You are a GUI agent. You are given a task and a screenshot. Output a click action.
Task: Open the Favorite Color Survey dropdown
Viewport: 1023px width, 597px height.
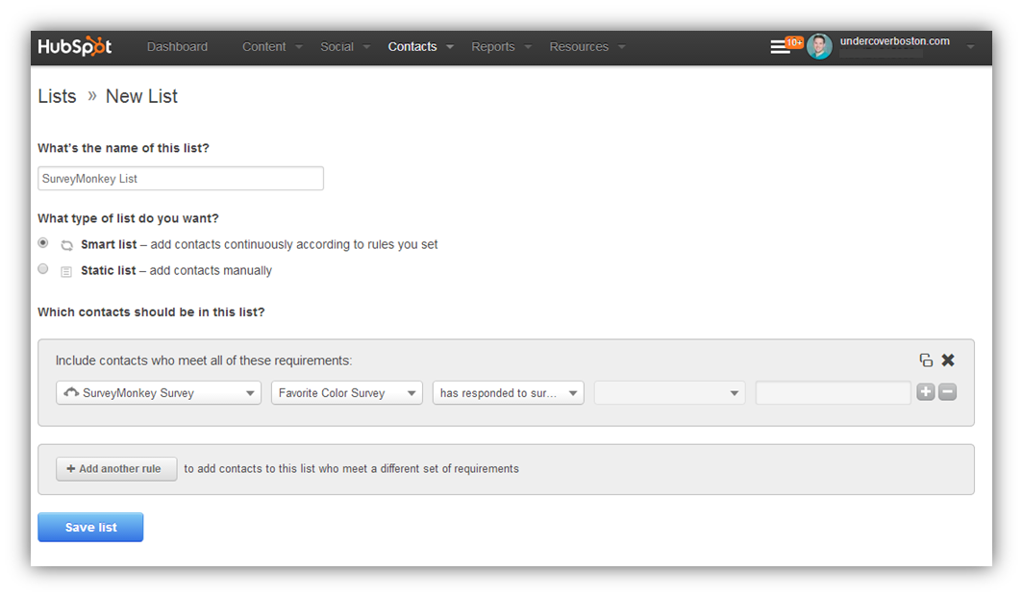point(346,393)
